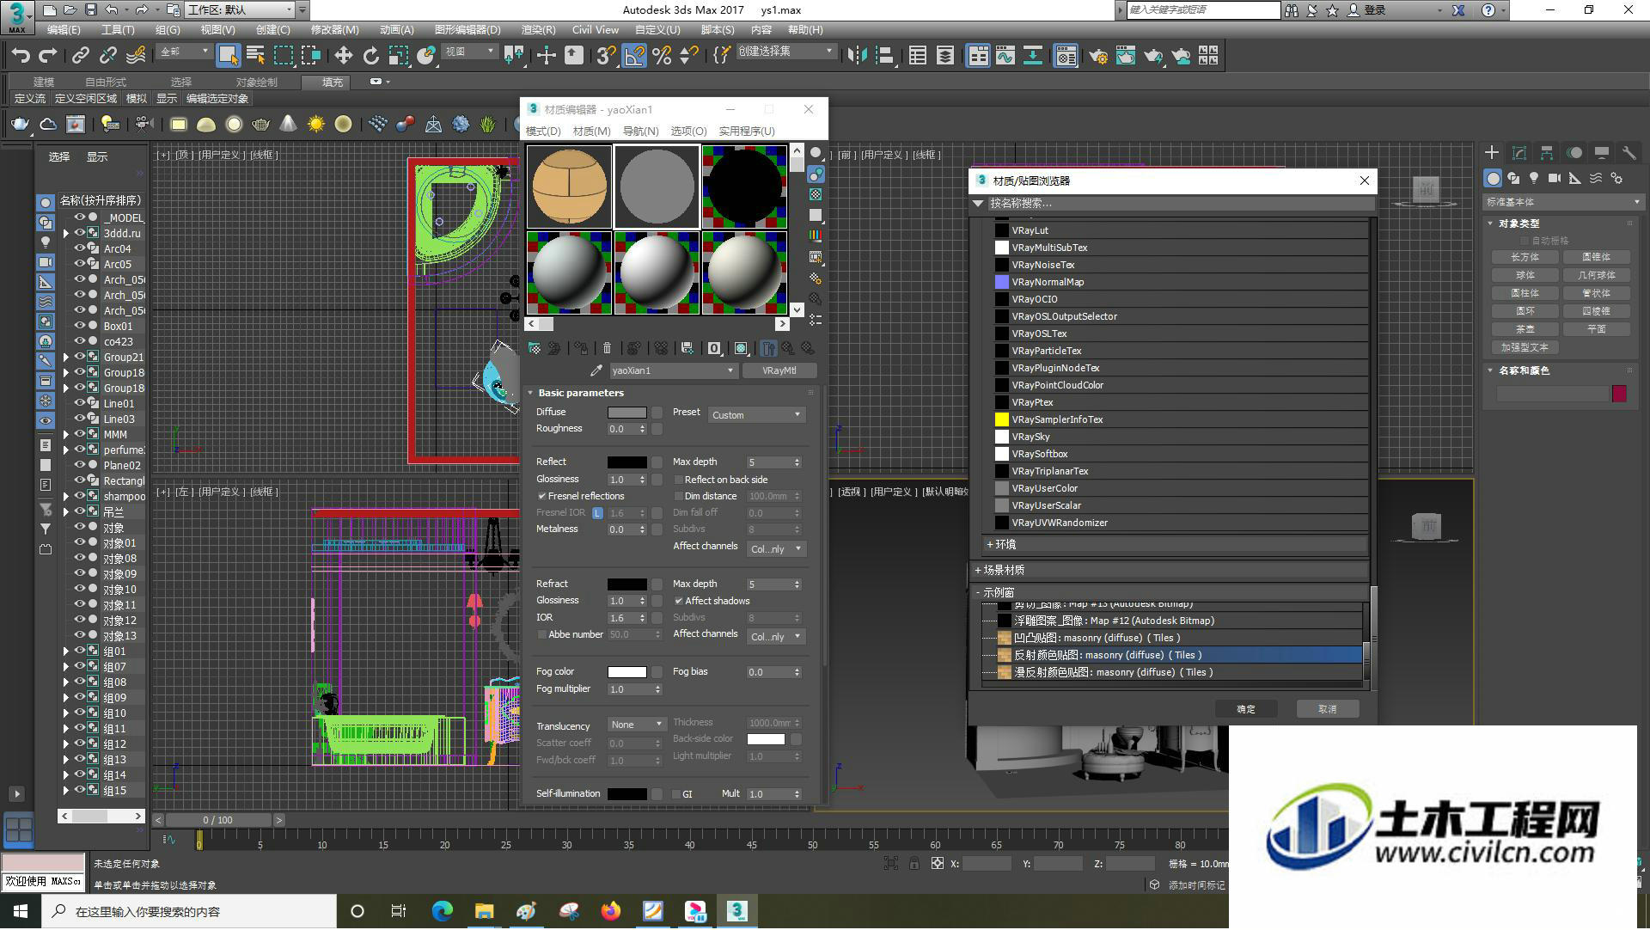Toggle Fresnel IOR lock L button
Viewport: 1650px width, 930px height.
point(597,513)
